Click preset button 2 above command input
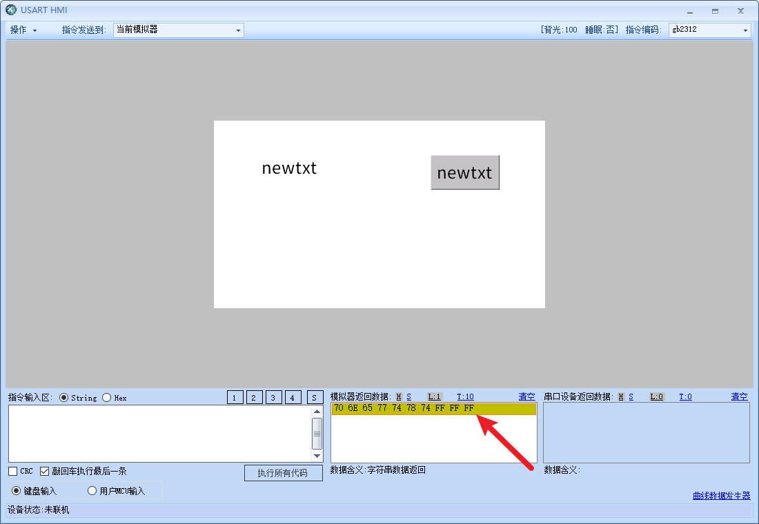This screenshot has width=759, height=524. [x=255, y=397]
